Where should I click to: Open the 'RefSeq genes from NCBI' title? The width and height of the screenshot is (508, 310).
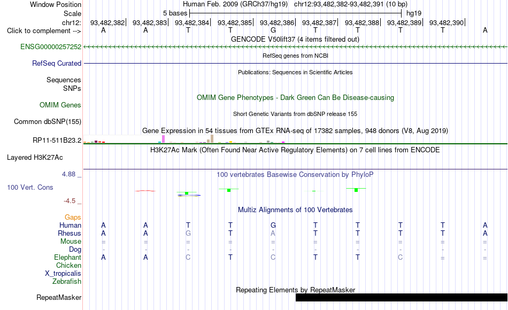(x=295, y=56)
